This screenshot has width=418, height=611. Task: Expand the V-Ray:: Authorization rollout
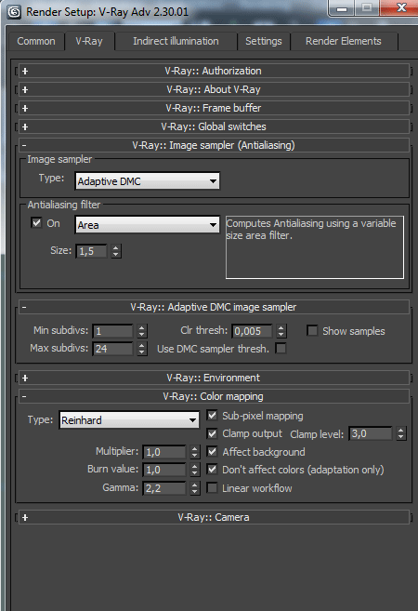214,71
